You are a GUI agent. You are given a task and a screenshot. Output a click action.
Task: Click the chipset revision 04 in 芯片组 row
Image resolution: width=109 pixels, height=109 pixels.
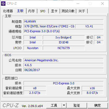pyautogui.click(x=99, y=37)
